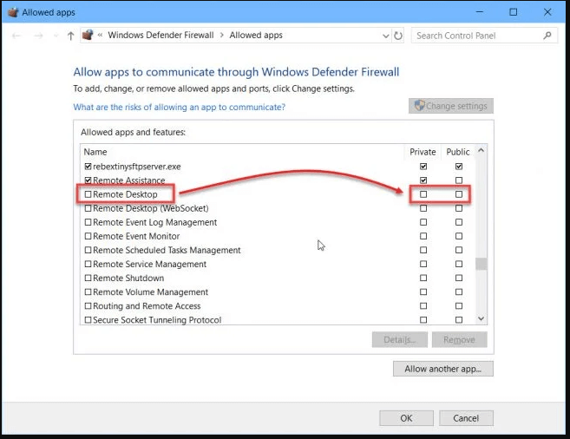Screen dimensions: 570x439
Task: Uncheck Remote Assistance name checkbox
Action: [x=88, y=180]
